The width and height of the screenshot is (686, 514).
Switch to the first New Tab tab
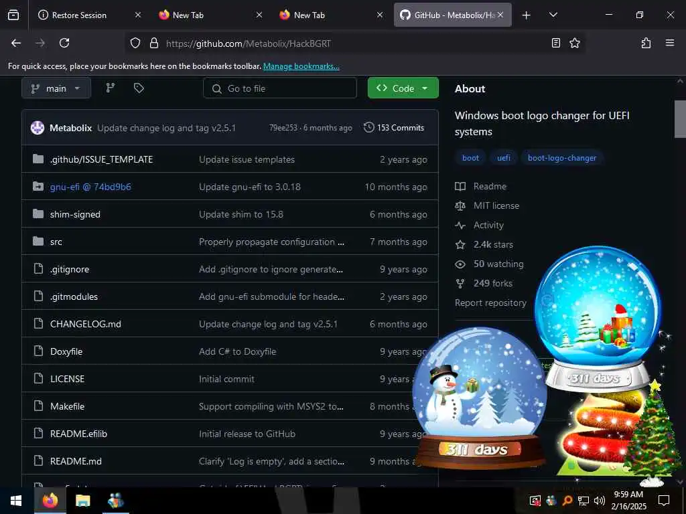210,15
